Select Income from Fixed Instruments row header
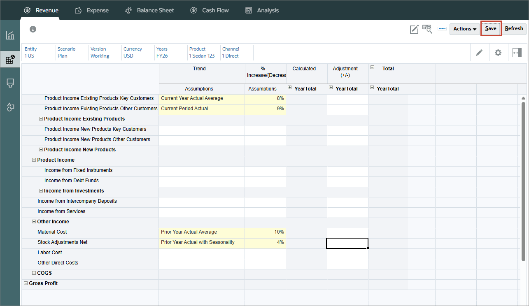Viewport: 529px width, 306px height. point(90,171)
